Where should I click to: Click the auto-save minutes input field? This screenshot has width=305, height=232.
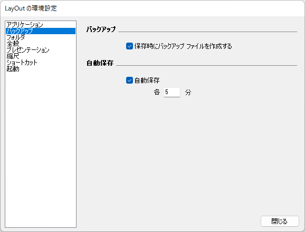171,92
